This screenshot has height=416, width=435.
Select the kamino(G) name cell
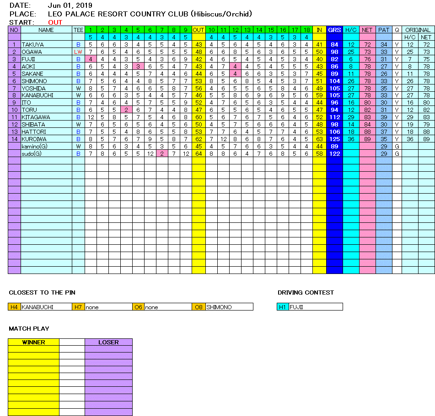(46, 146)
